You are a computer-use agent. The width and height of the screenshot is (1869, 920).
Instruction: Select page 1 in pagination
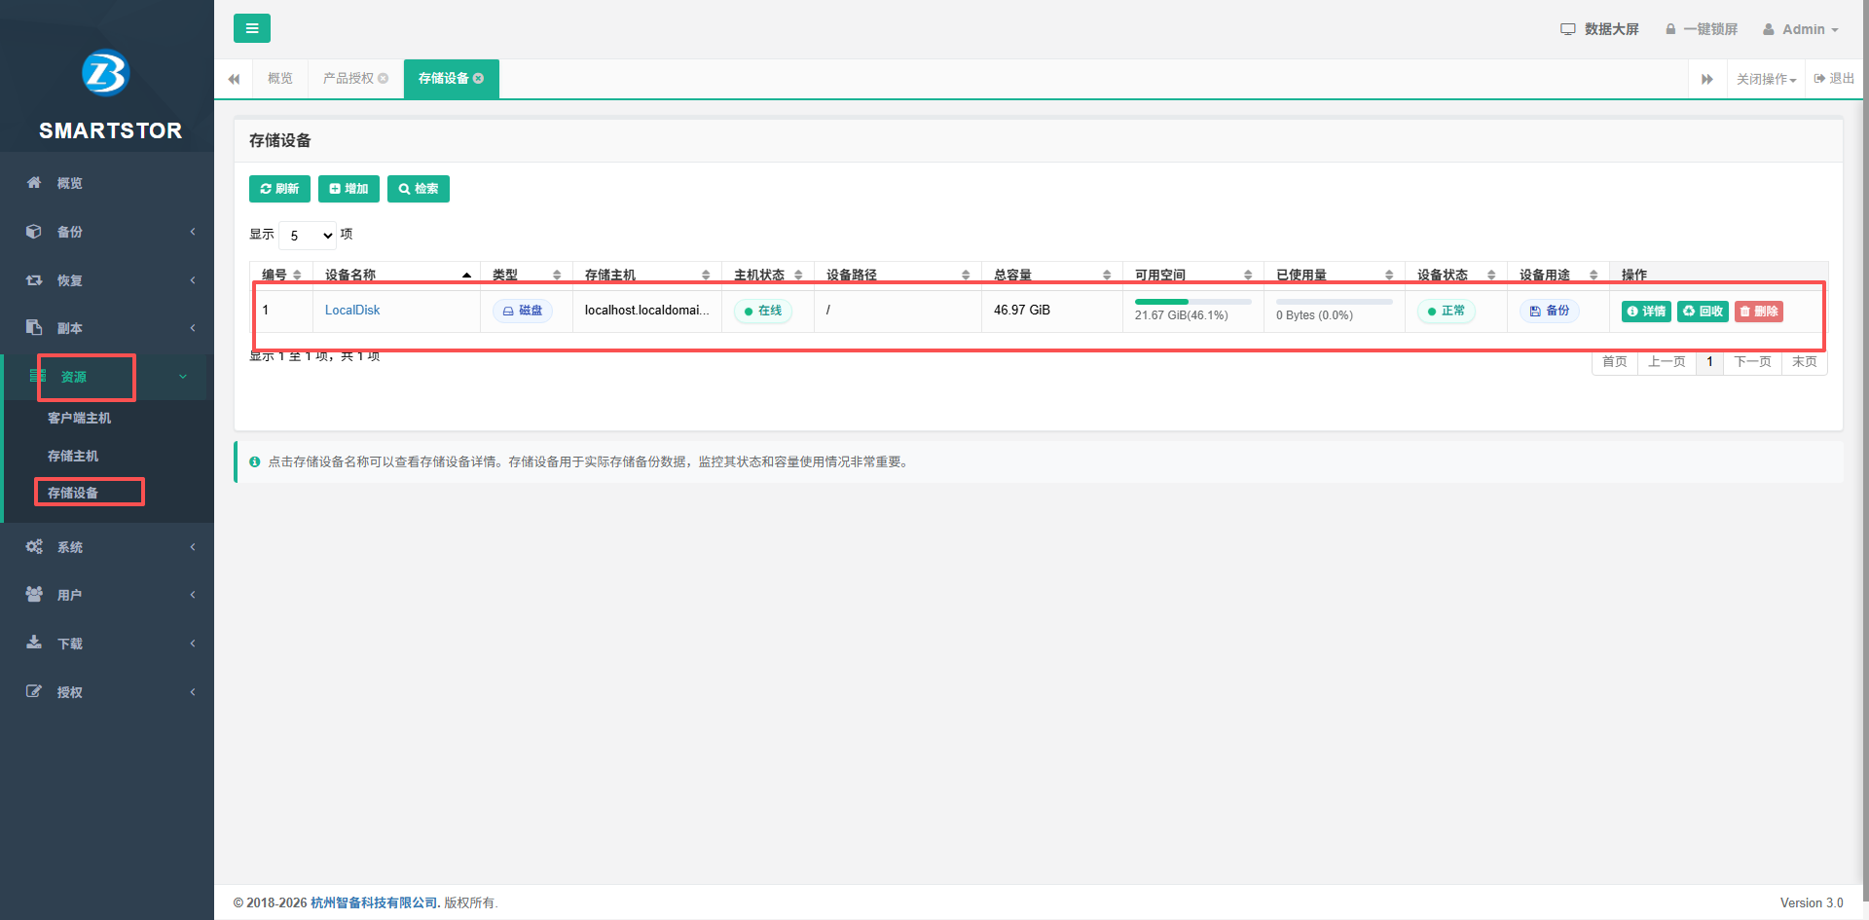[1709, 362]
